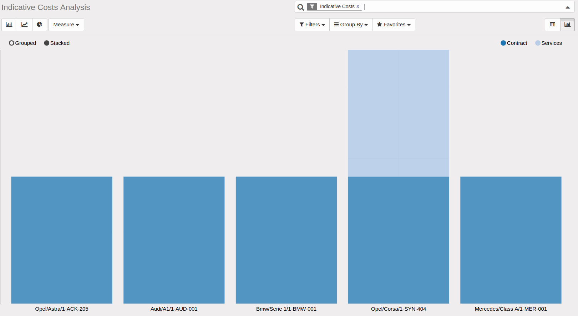
Task: Switch to pivot table view
Action: [553, 25]
